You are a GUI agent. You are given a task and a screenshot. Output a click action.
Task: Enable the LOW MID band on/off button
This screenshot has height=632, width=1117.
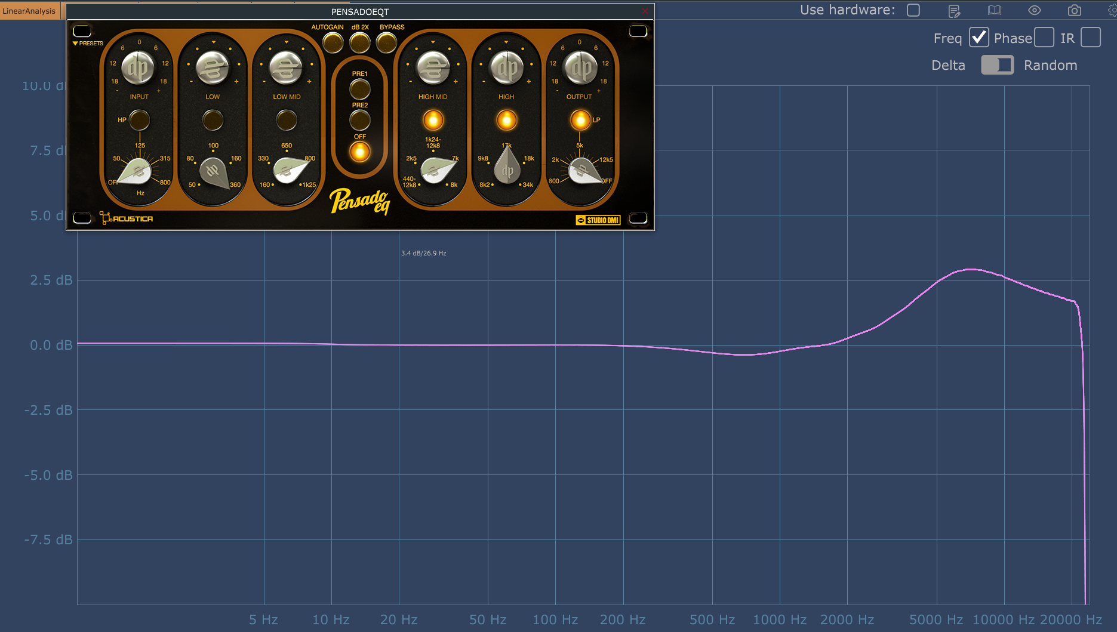[x=286, y=120]
